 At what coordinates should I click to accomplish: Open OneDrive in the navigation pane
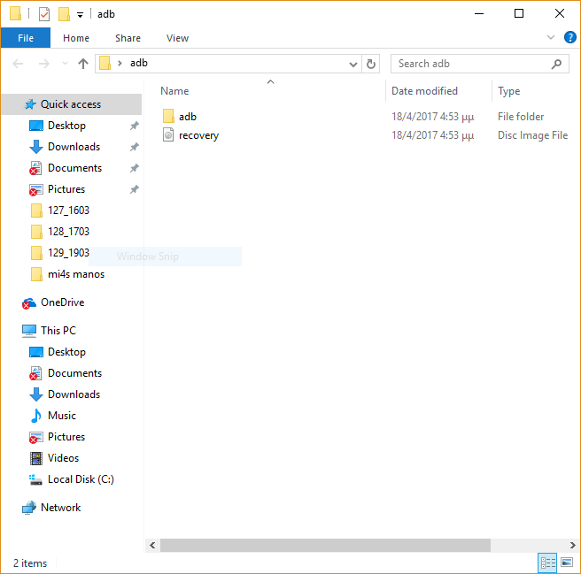click(x=62, y=302)
